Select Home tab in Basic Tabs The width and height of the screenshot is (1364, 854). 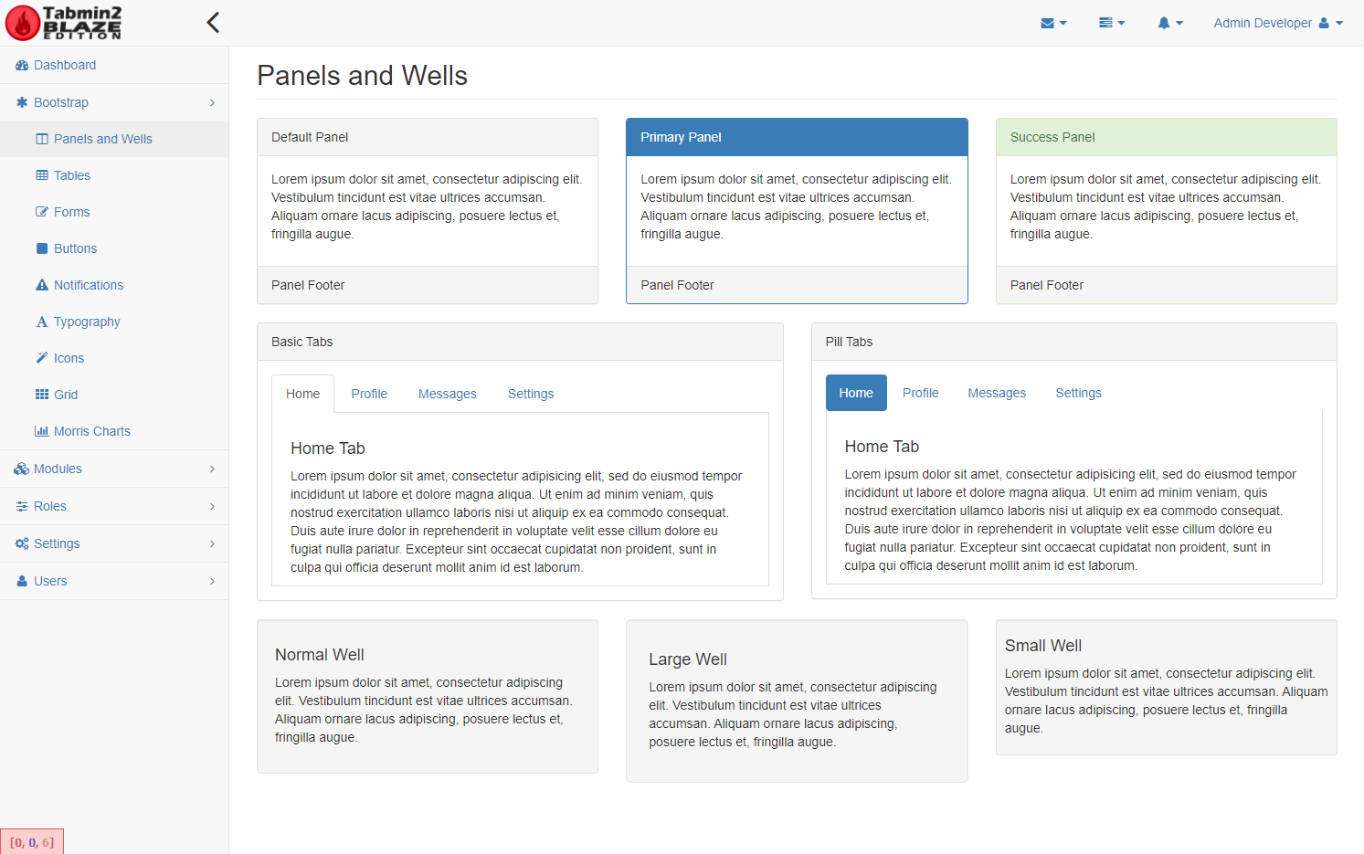click(x=302, y=394)
